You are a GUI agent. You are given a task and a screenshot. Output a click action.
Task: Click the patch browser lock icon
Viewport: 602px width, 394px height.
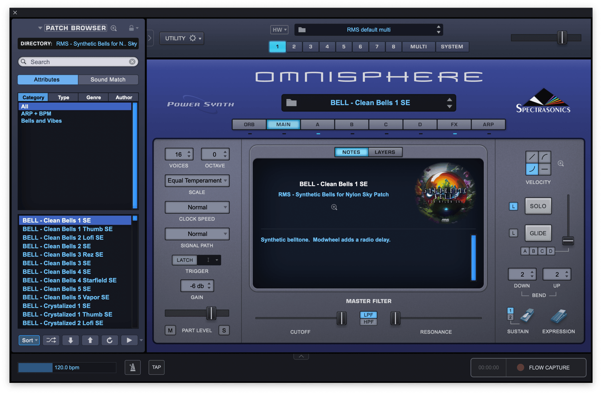tap(131, 28)
